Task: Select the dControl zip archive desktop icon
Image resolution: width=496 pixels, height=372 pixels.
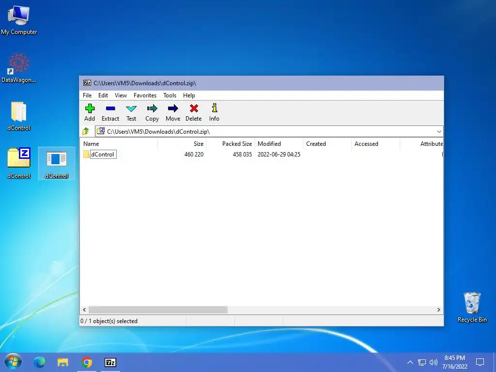Action: coord(19,163)
